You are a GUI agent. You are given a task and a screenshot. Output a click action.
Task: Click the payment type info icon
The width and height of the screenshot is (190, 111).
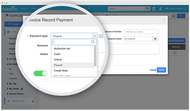(101, 36)
